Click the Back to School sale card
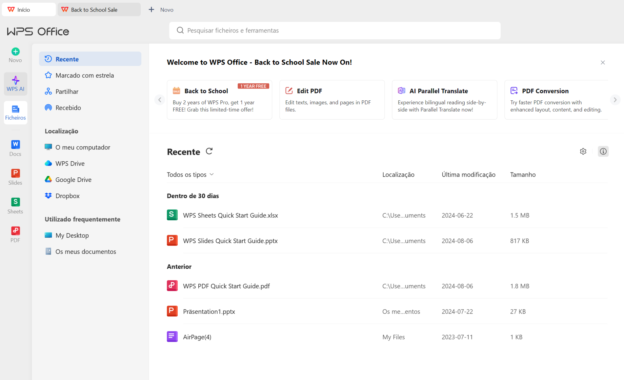This screenshot has height=380, width=624. [x=219, y=100]
